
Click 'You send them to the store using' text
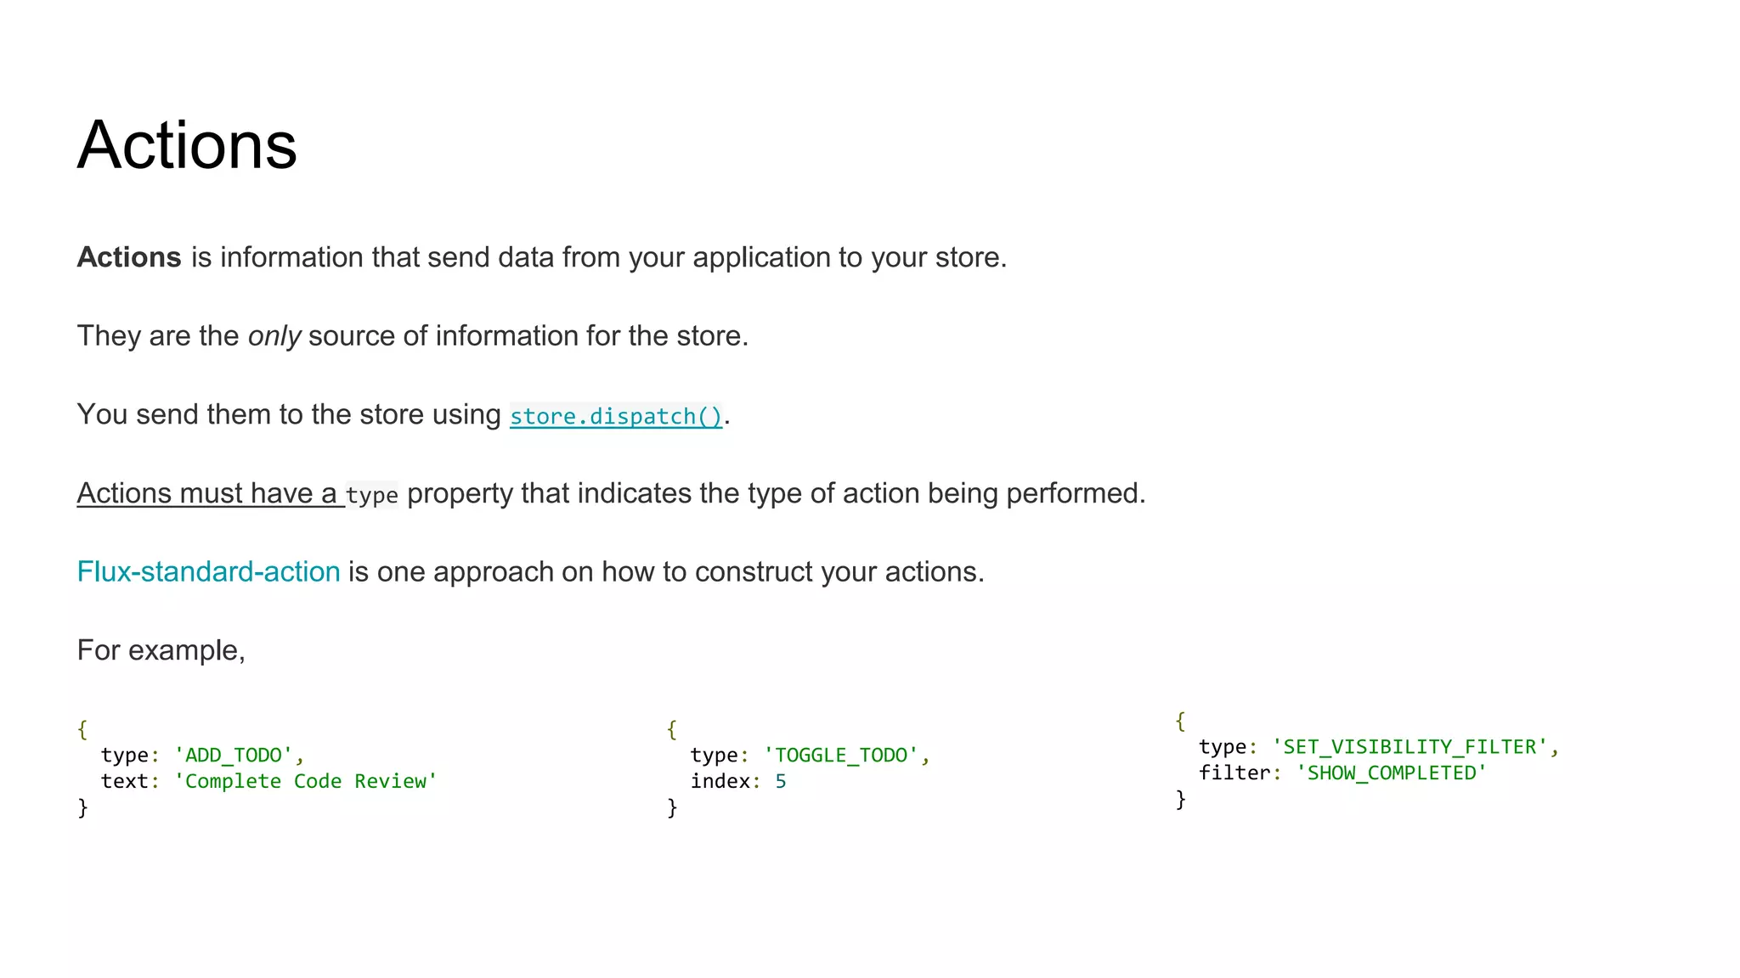(x=289, y=414)
